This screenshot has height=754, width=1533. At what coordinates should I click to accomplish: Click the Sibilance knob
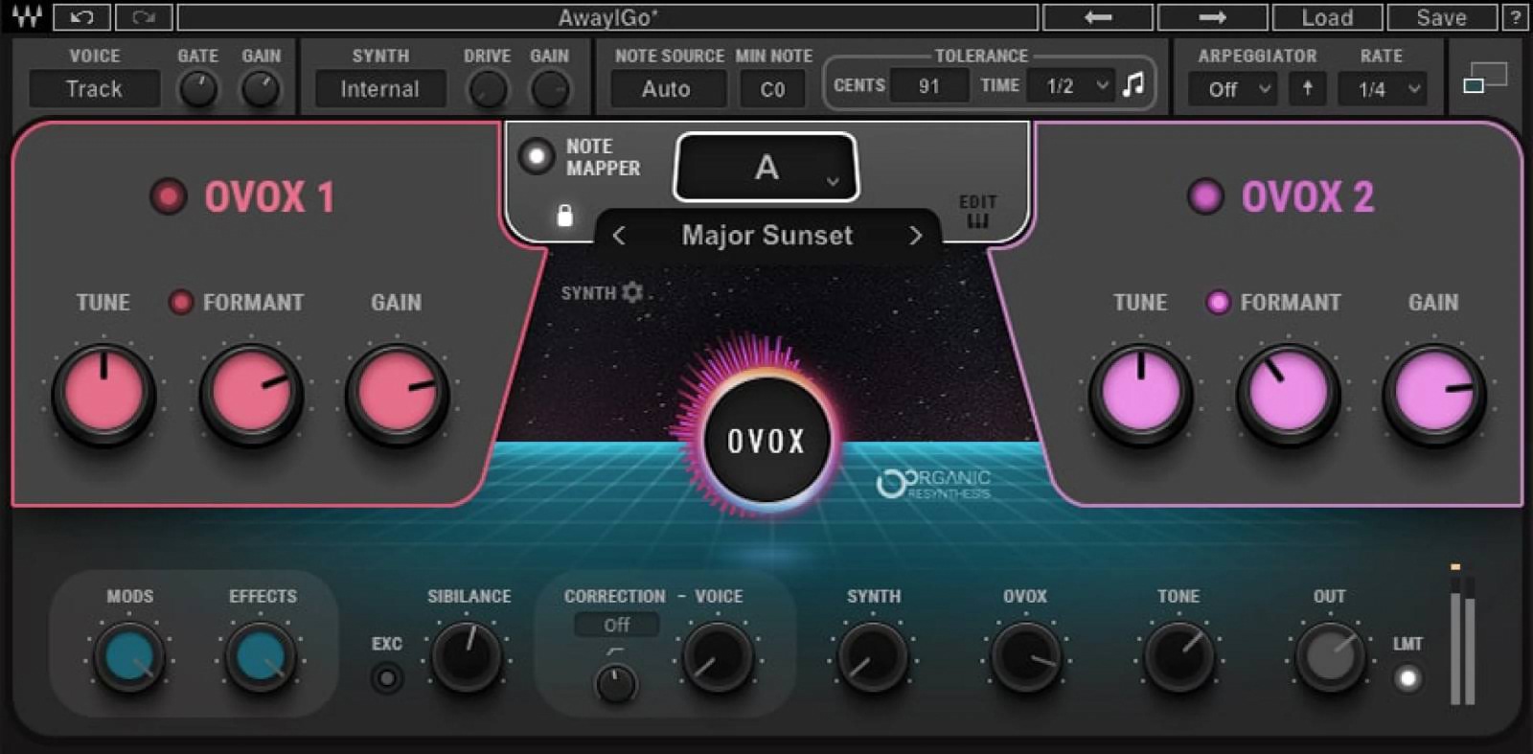pos(468,657)
